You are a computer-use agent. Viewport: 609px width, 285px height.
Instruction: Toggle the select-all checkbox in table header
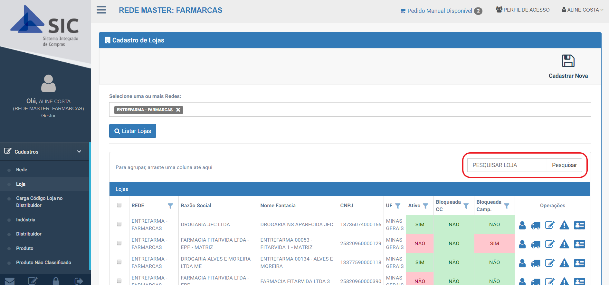tap(119, 205)
